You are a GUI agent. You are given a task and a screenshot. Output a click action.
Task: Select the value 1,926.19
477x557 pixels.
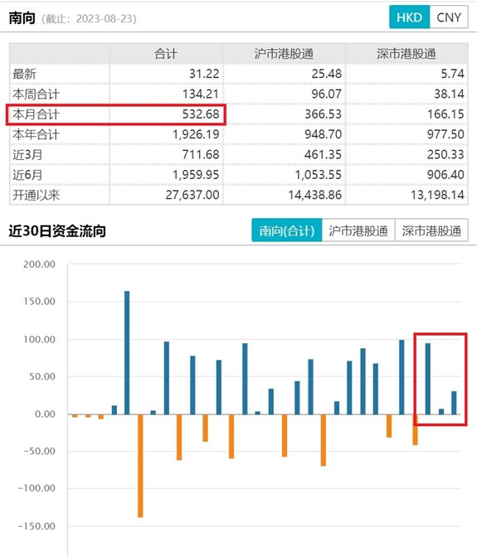(x=196, y=134)
